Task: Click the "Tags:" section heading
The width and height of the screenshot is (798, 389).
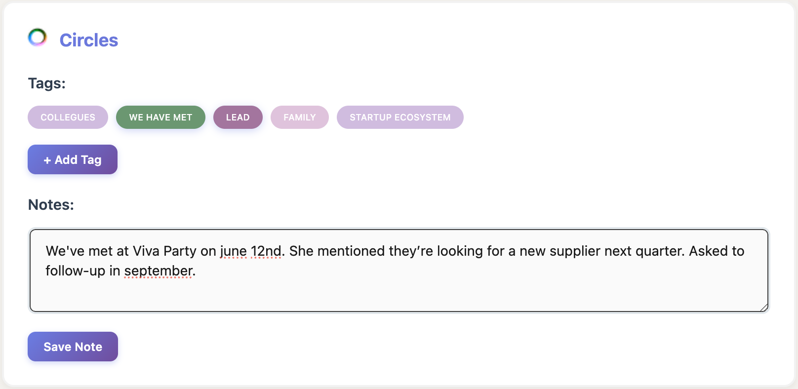Action: pos(47,83)
